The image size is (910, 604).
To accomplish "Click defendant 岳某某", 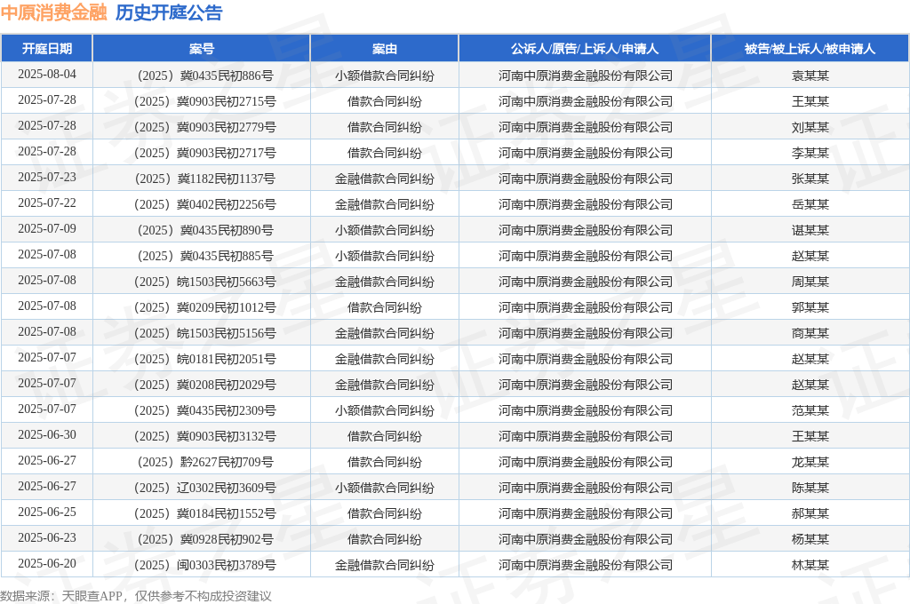I will point(810,204).
